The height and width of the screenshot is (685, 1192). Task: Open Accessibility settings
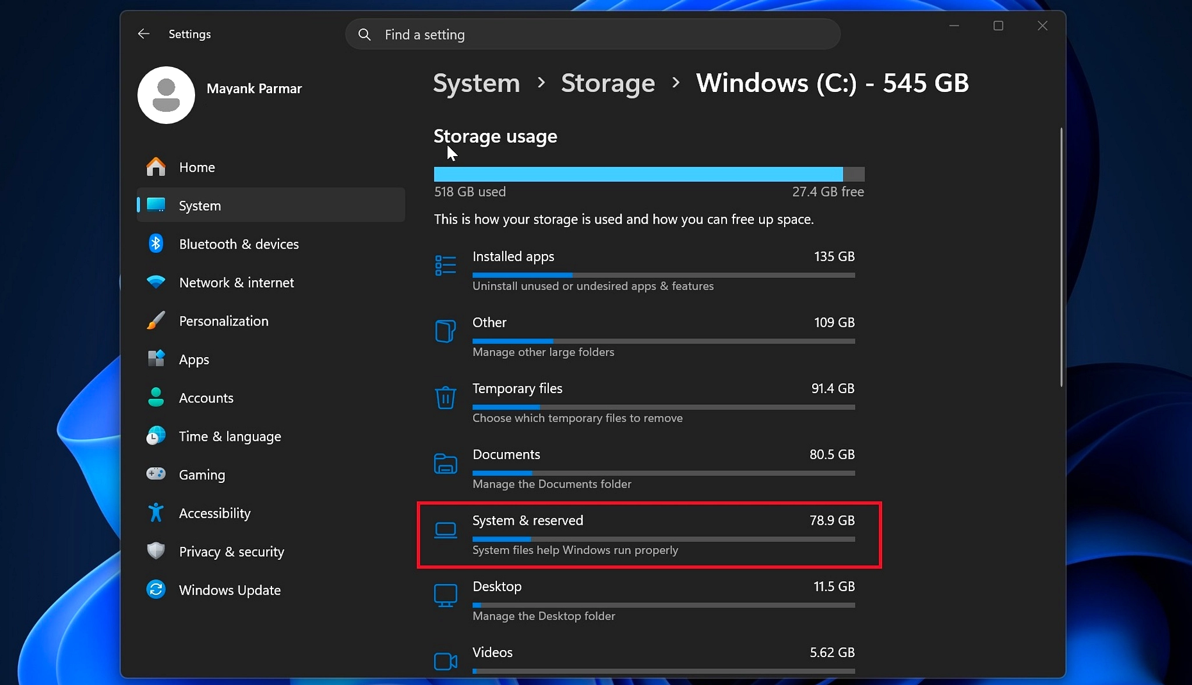pos(270,513)
